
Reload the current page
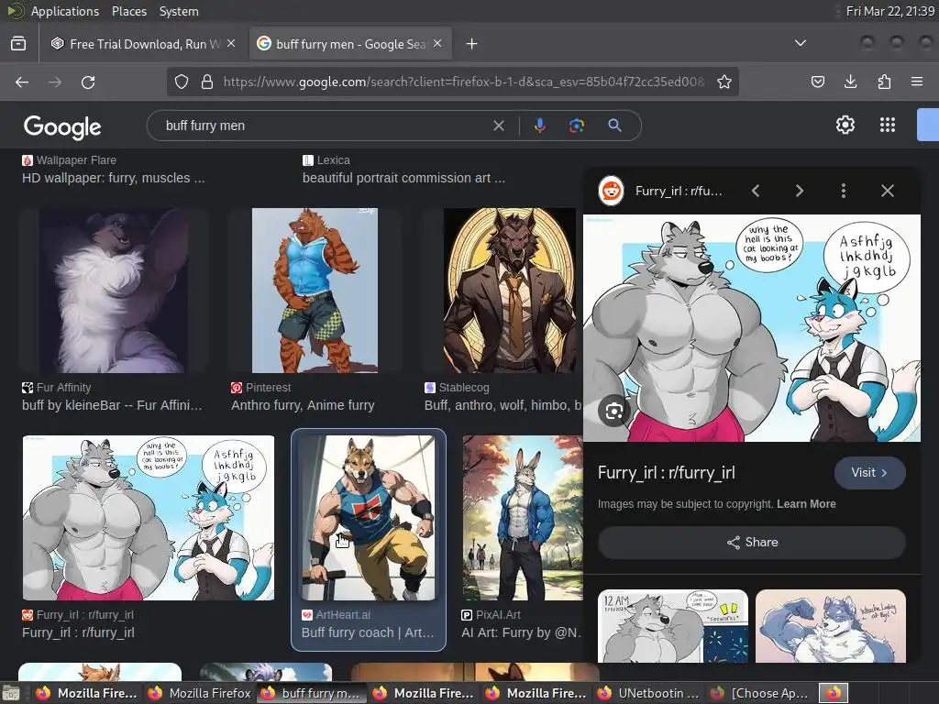pos(88,82)
